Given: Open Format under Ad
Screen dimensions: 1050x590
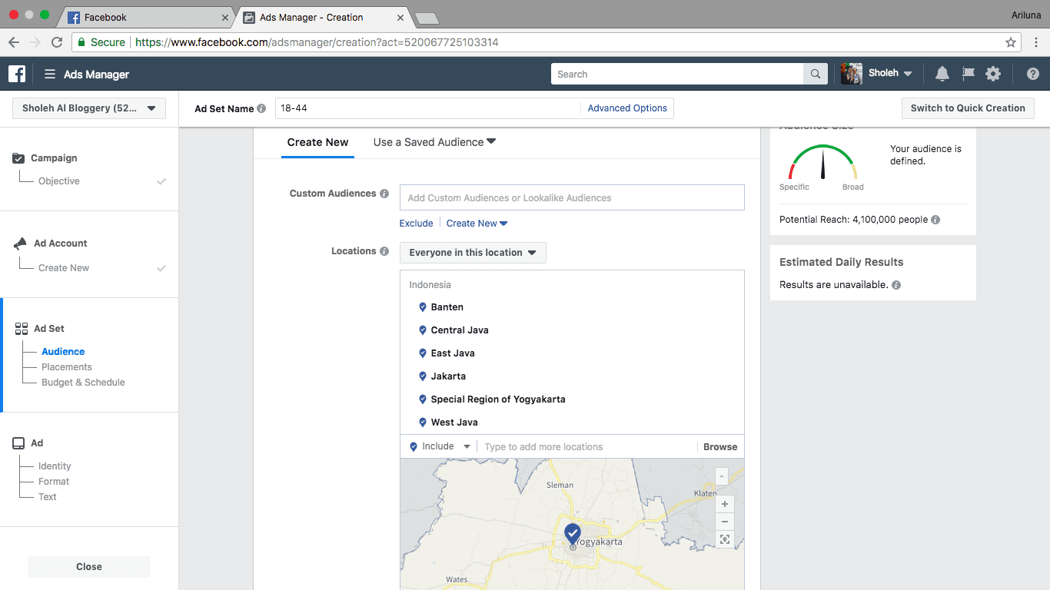Looking at the screenshot, I should click(x=54, y=482).
